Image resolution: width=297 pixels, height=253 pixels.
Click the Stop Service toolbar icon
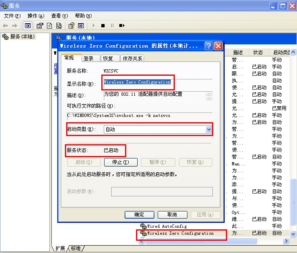pyautogui.click(x=103, y=26)
